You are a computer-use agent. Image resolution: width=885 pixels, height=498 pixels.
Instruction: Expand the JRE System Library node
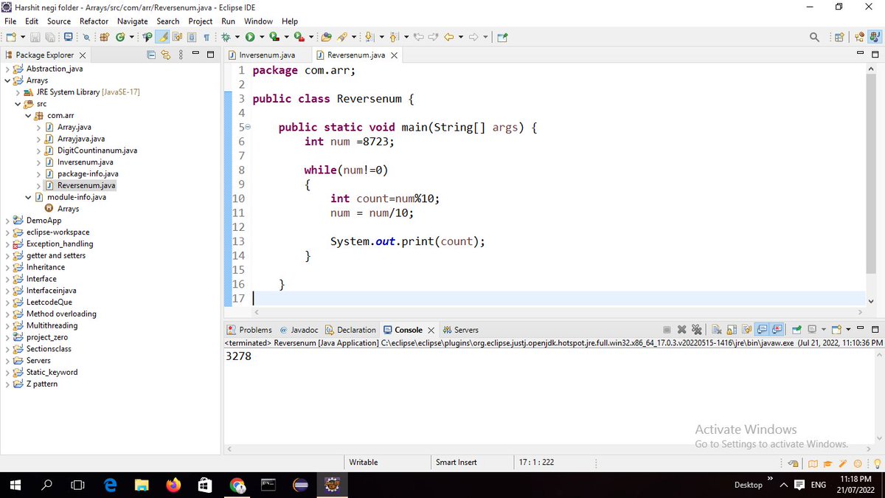click(18, 92)
